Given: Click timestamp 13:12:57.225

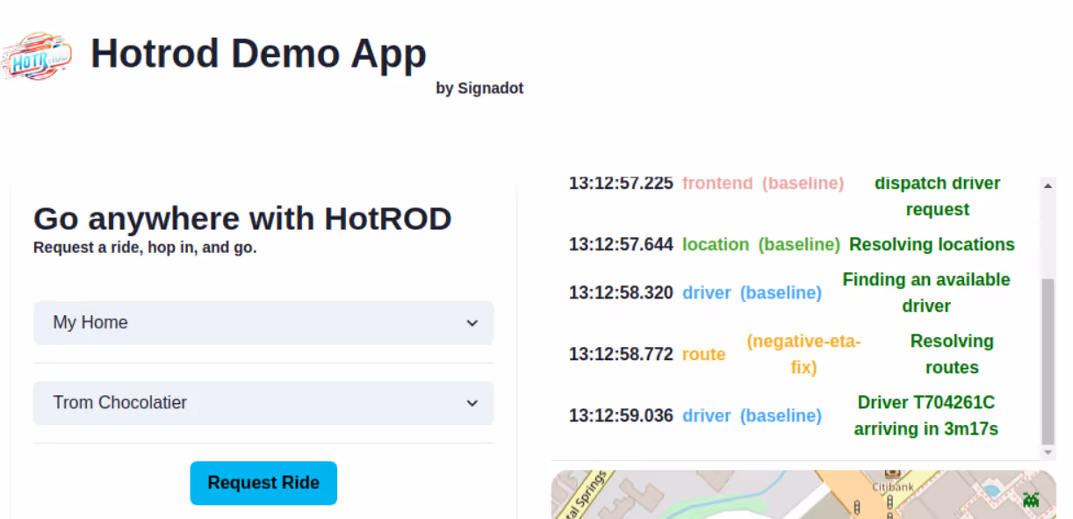Looking at the screenshot, I should pos(621,183).
